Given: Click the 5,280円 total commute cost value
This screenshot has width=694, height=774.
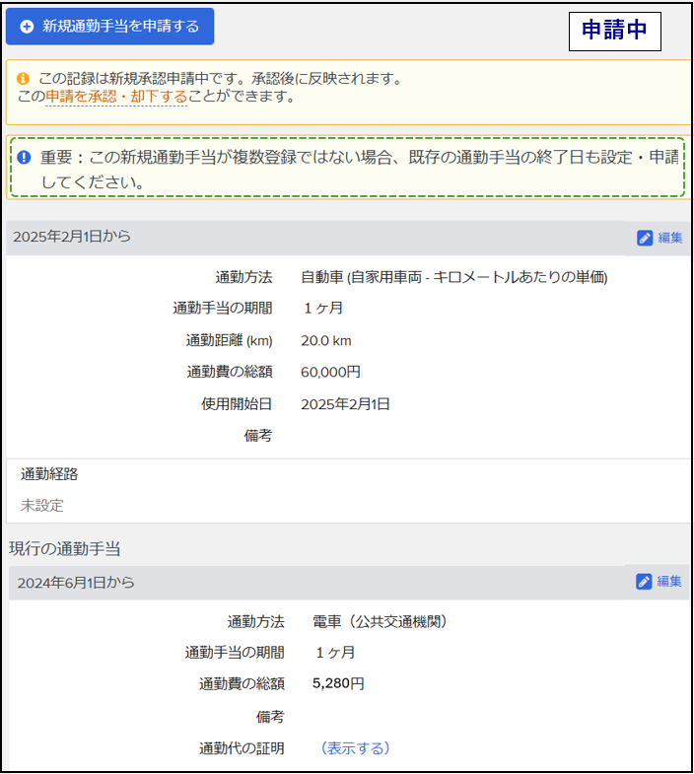Looking at the screenshot, I should (338, 683).
